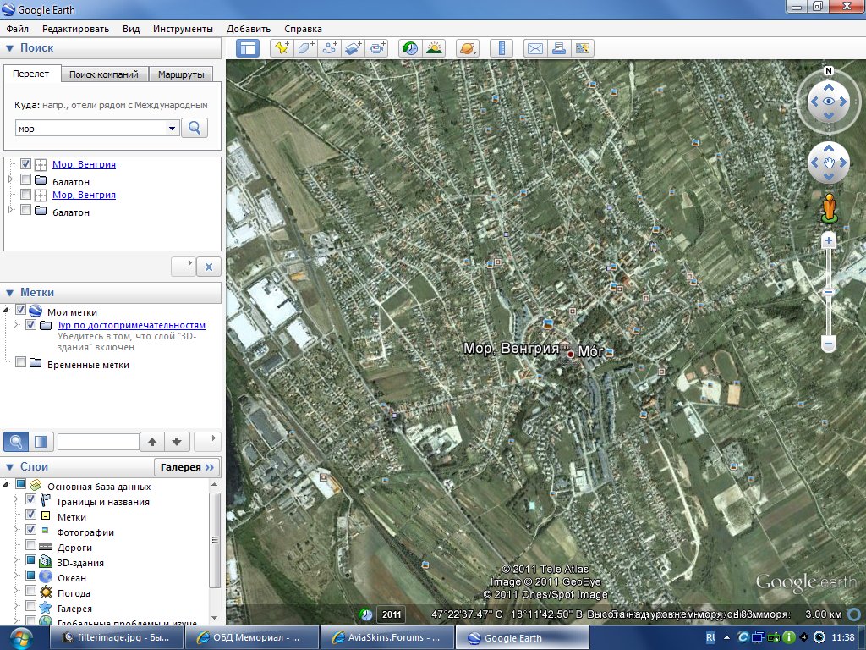This screenshot has height=650, width=866.
Task: Open the Файл menu
Action: 17,29
